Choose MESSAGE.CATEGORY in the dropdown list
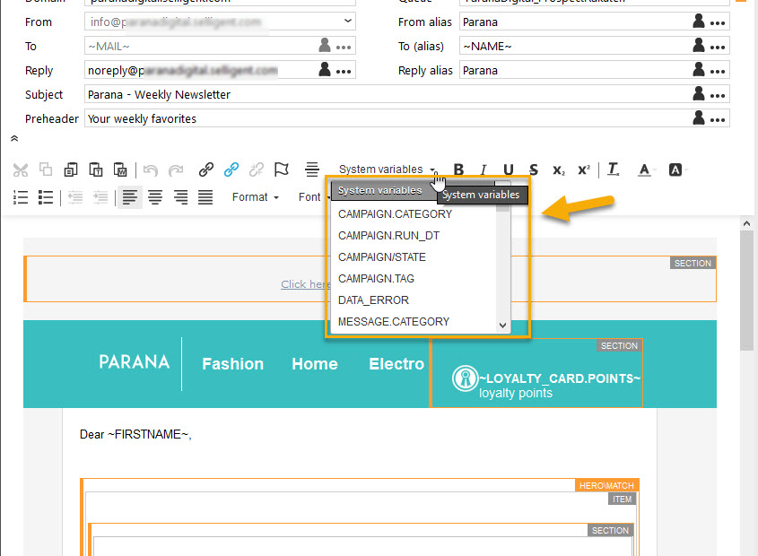This screenshot has width=758, height=556. tap(393, 322)
